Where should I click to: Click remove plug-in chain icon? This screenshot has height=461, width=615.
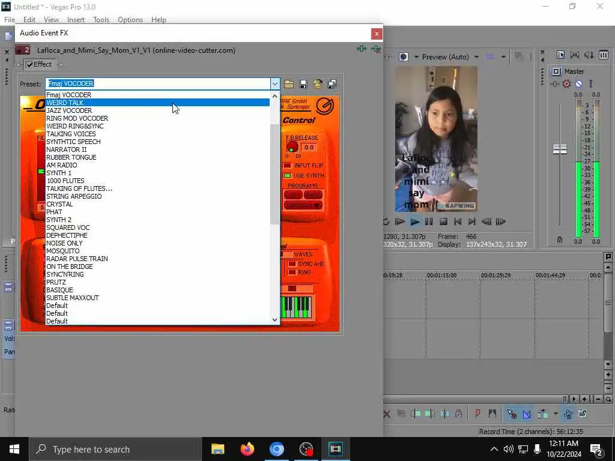376,49
